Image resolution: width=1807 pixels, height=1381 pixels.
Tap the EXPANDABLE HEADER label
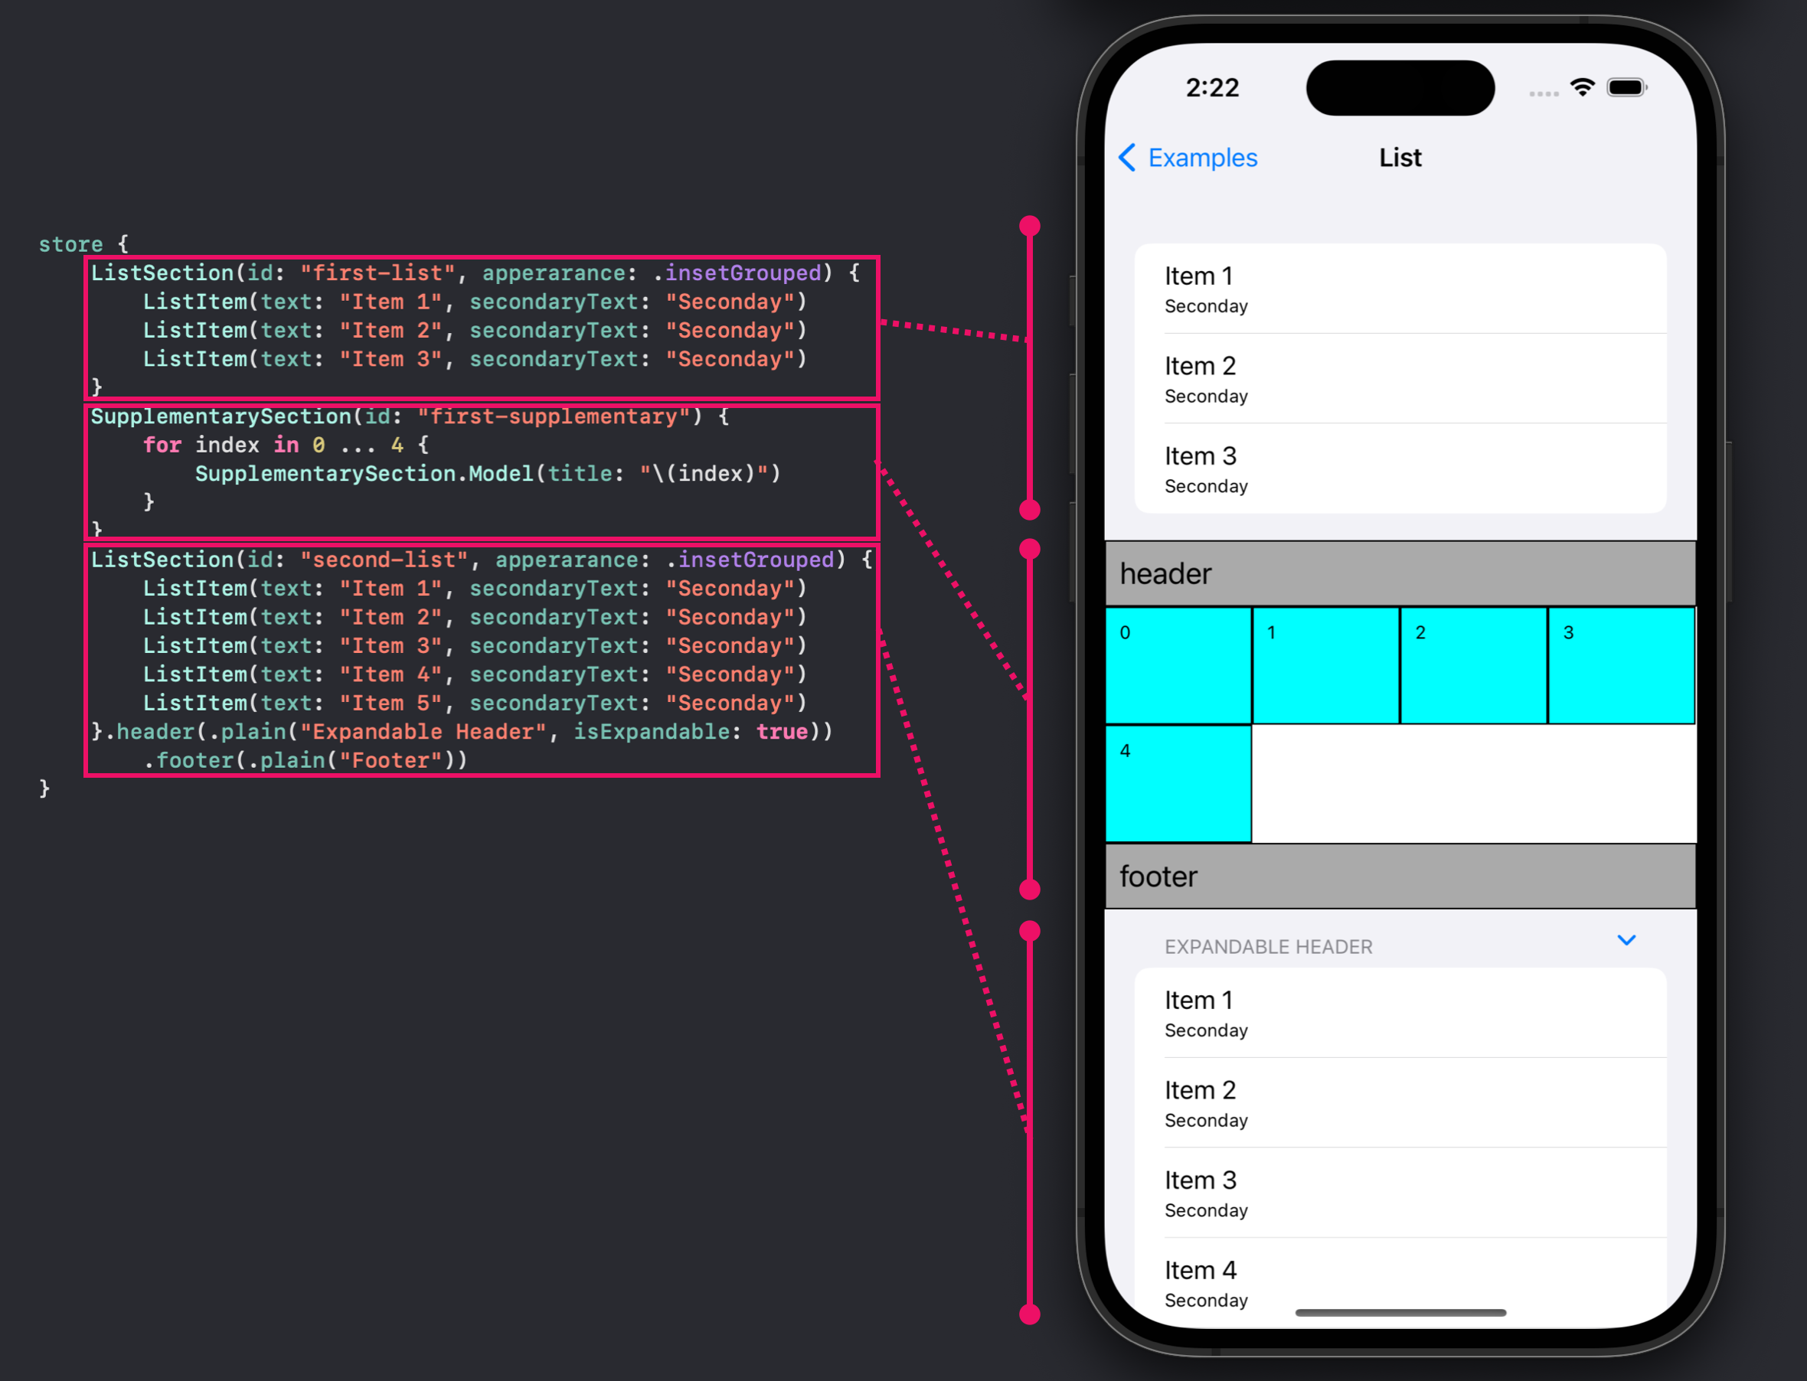click(x=1268, y=947)
